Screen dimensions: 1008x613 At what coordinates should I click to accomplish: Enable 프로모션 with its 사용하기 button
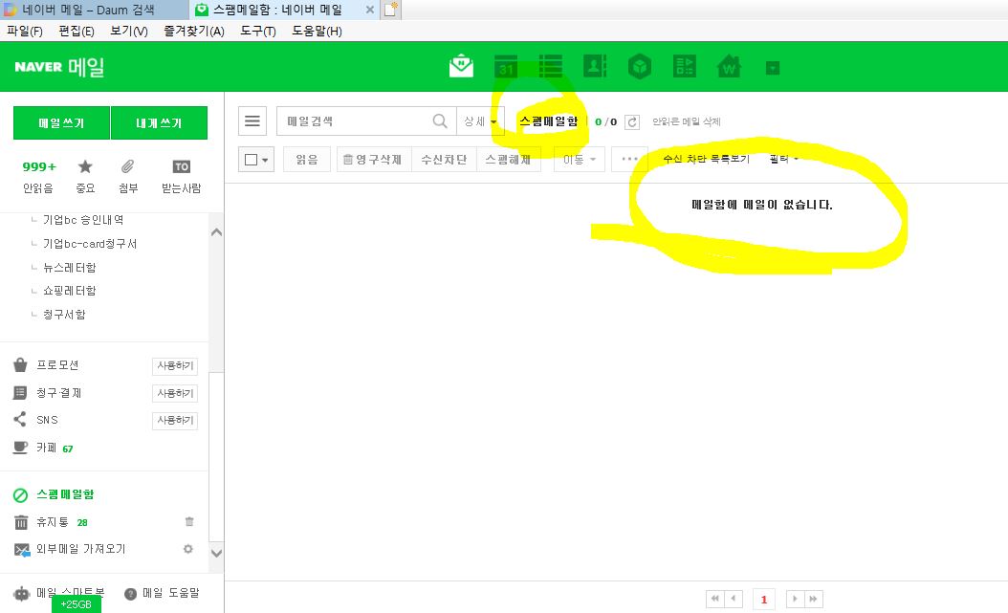coord(175,365)
